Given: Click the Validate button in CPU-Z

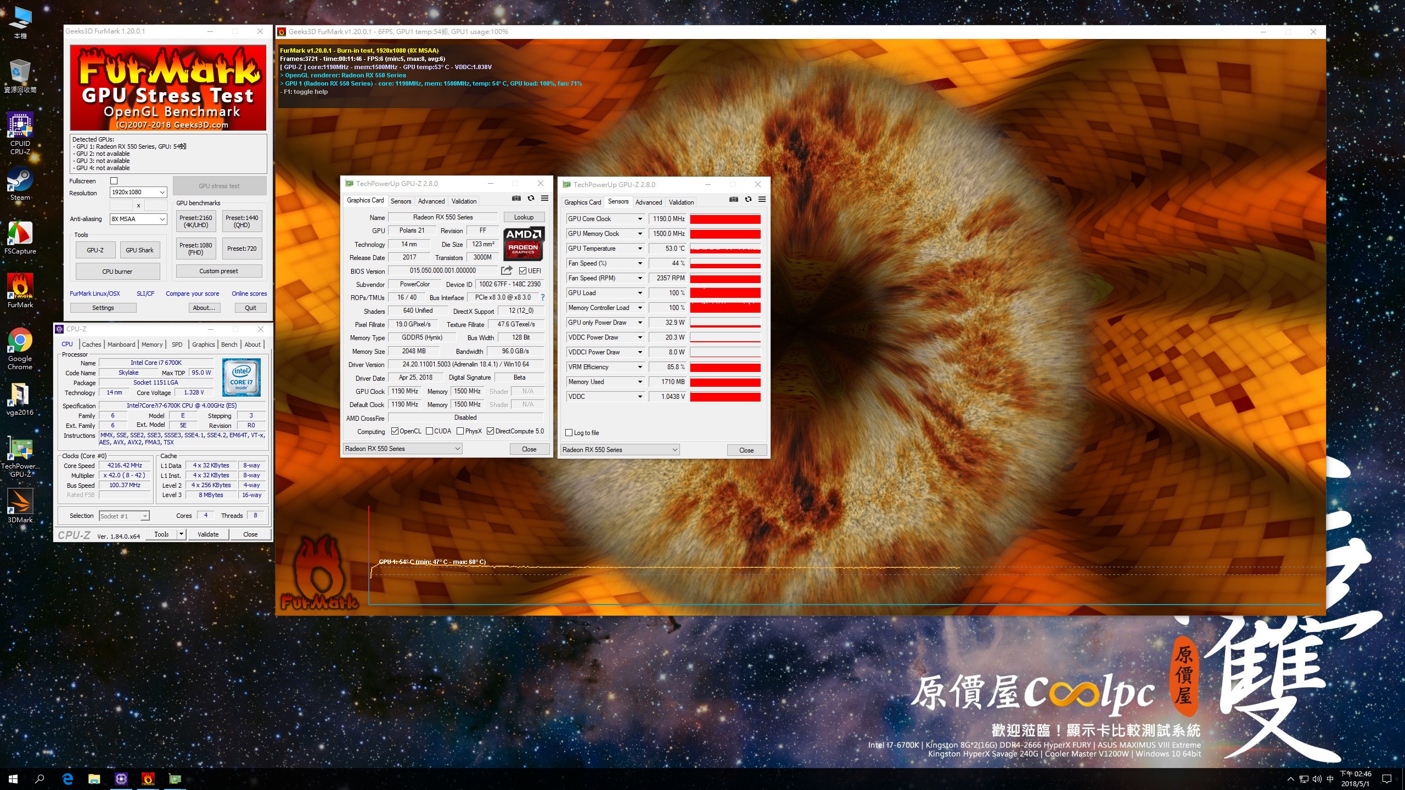Looking at the screenshot, I should click(x=208, y=534).
